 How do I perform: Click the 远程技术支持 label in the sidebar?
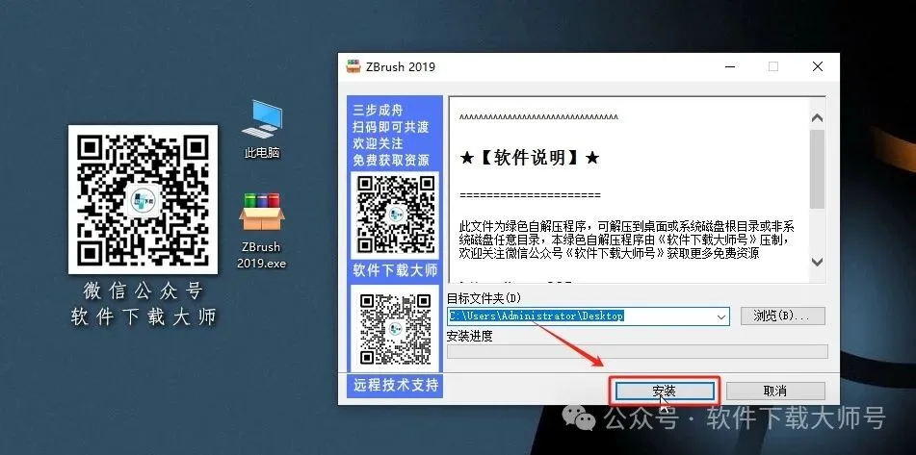395,386
